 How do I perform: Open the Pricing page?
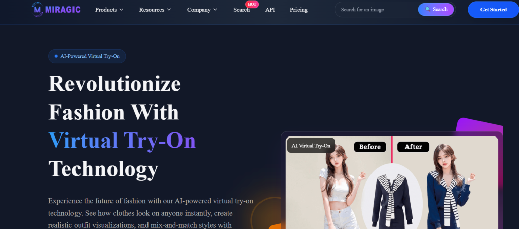pyautogui.click(x=299, y=10)
